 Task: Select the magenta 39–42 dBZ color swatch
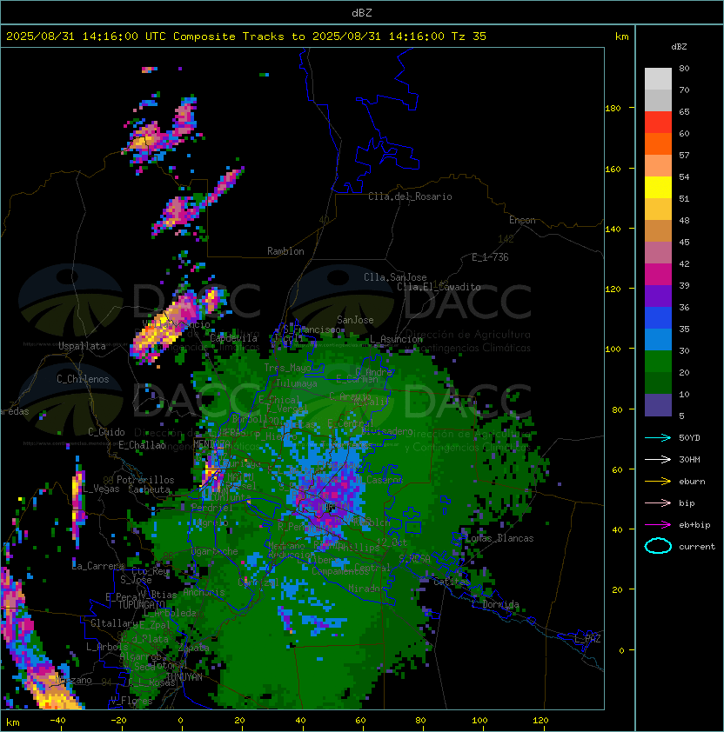coord(658,275)
